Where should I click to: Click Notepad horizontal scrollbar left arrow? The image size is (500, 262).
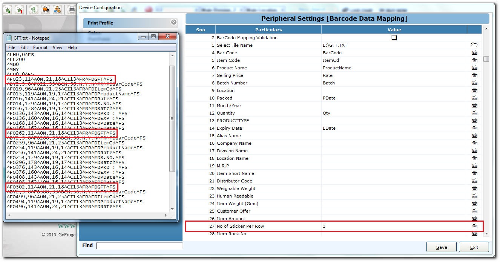[x=9, y=215]
